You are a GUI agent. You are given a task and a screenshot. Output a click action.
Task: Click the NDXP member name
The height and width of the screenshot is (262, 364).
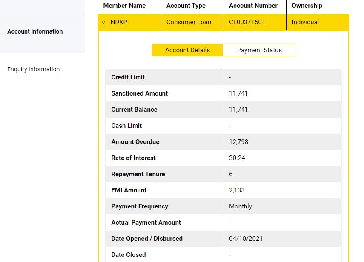(x=119, y=22)
